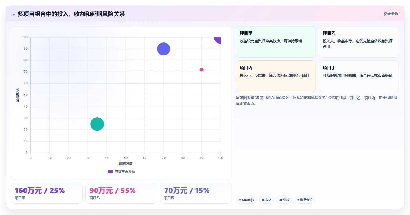Click the 项目乙 label under 90万元

[x=95, y=198]
